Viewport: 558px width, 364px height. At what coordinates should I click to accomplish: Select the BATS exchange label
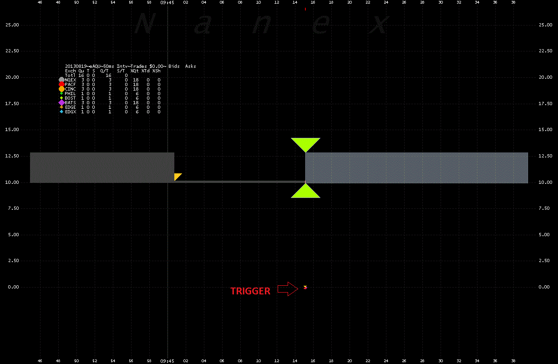(71, 103)
